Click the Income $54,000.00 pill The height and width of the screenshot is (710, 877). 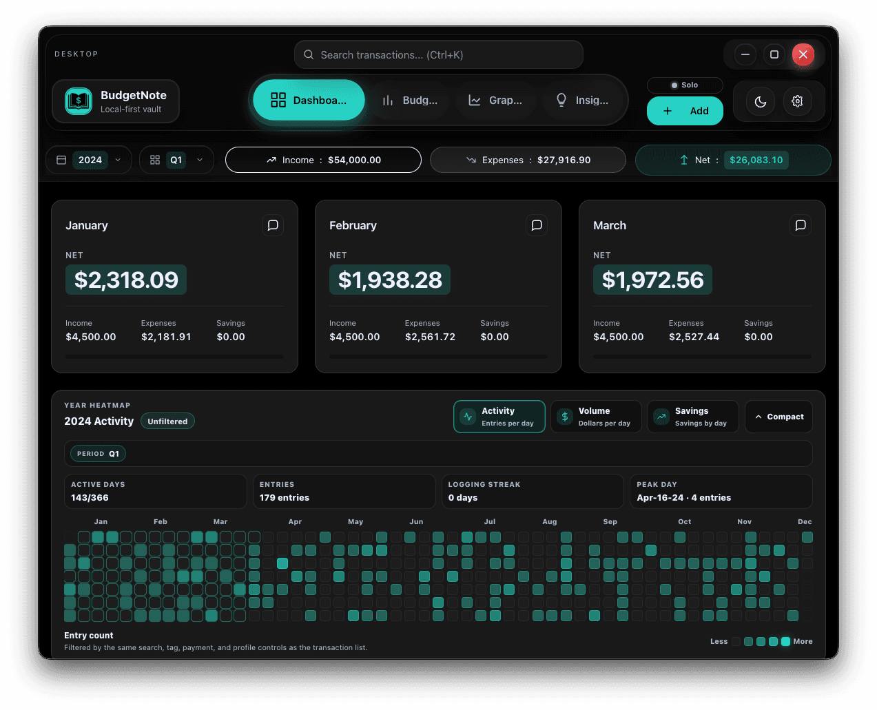click(323, 160)
